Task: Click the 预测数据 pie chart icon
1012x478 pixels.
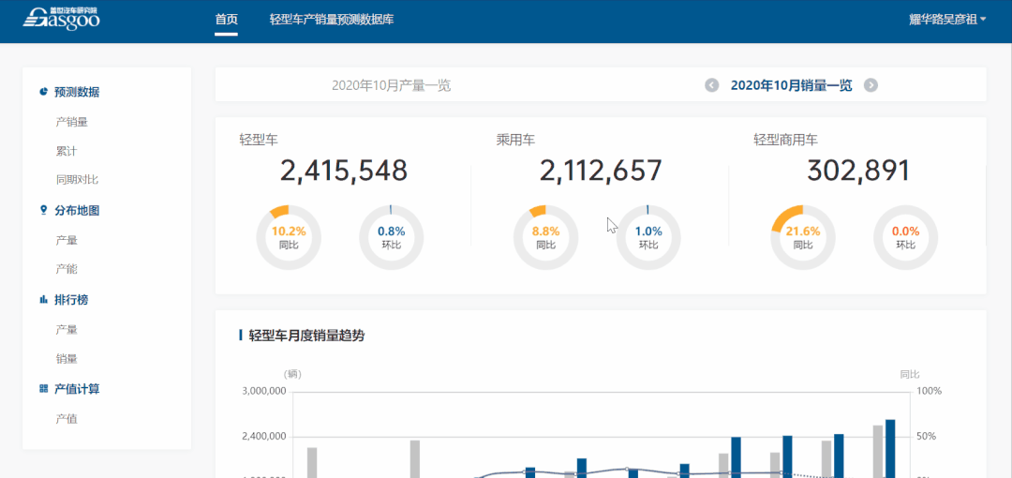Action: pyautogui.click(x=44, y=92)
